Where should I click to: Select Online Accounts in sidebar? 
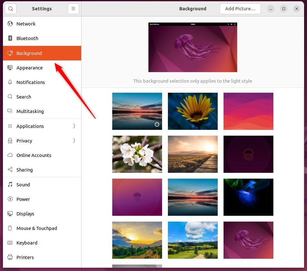(x=42, y=155)
